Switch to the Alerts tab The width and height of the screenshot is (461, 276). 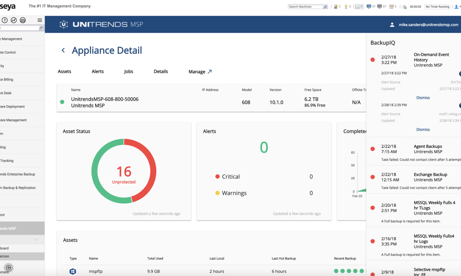[x=98, y=71]
